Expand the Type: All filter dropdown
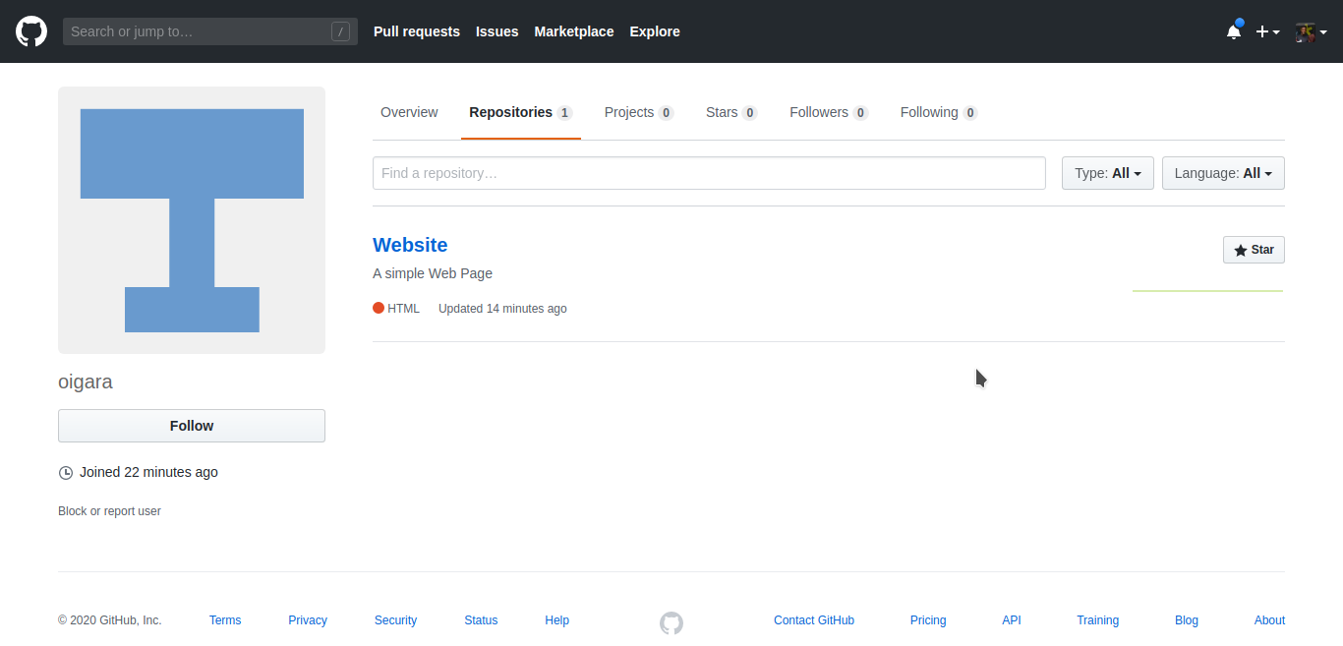Screen dimensions: 1343x646 click(1107, 172)
